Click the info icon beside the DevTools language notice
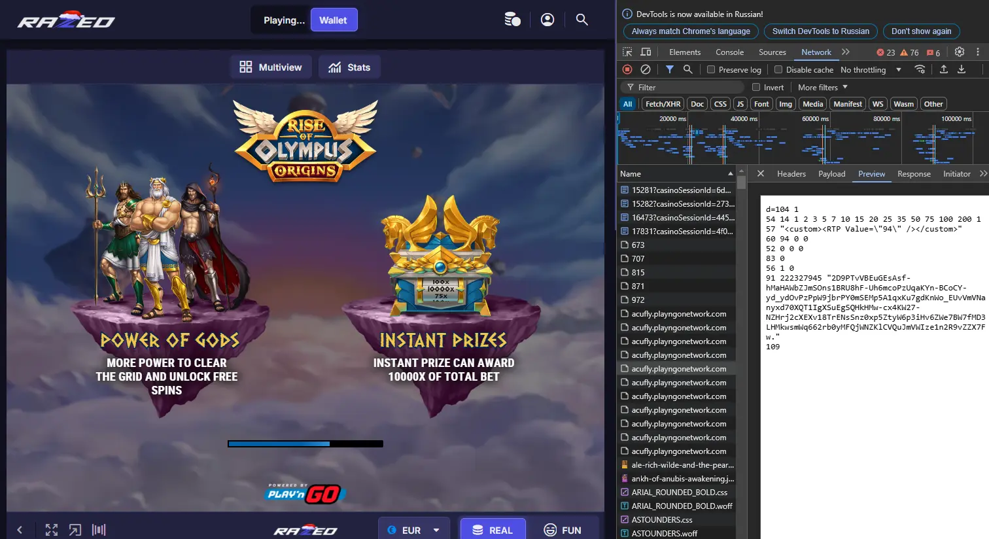 [627, 14]
